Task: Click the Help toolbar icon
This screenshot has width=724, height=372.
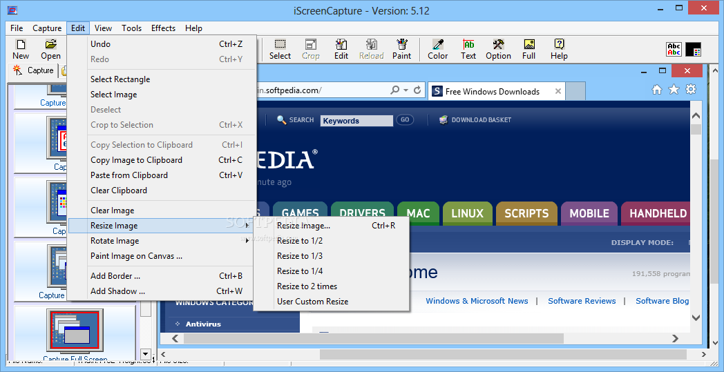Action: [x=559, y=50]
